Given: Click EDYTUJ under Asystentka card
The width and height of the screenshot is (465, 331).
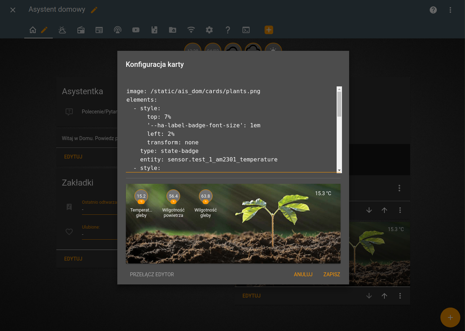Looking at the screenshot, I should pyautogui.click(x=73, y=157).
